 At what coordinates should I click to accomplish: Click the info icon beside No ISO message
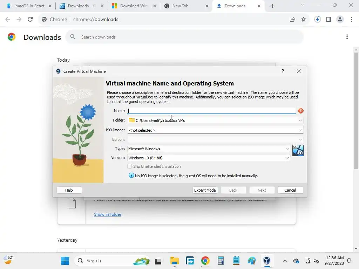[131, 175]
